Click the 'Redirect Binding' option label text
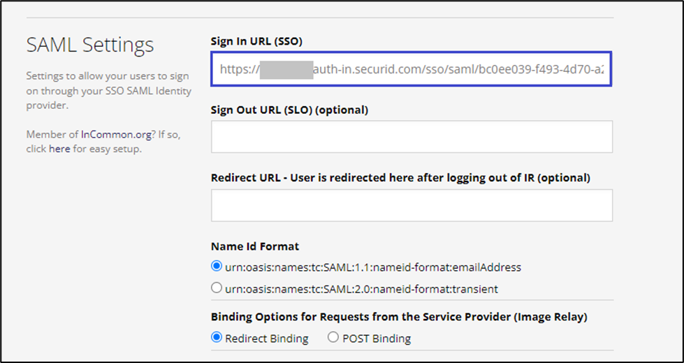This screenshot has width=684, height=363. click(x=267, y=339)
